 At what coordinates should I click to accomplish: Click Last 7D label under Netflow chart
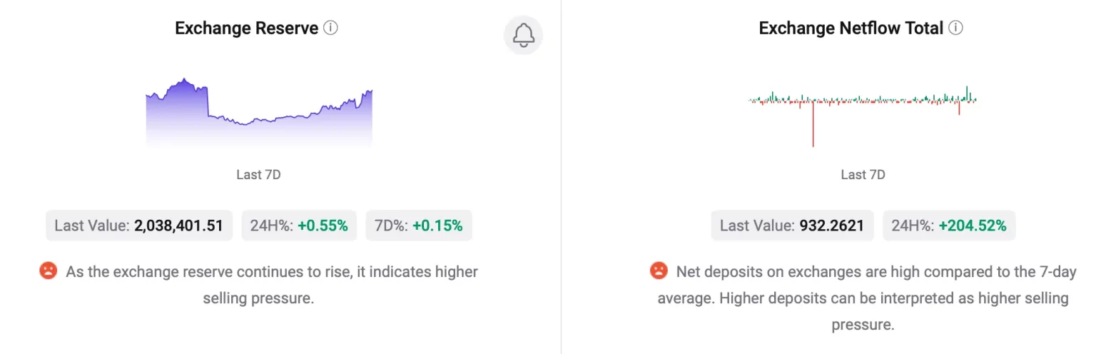[863, 174]
